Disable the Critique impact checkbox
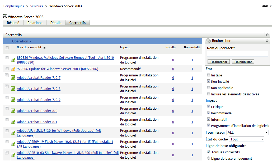The height and width of the screenshot is (161, 272). tap(208, 106)
